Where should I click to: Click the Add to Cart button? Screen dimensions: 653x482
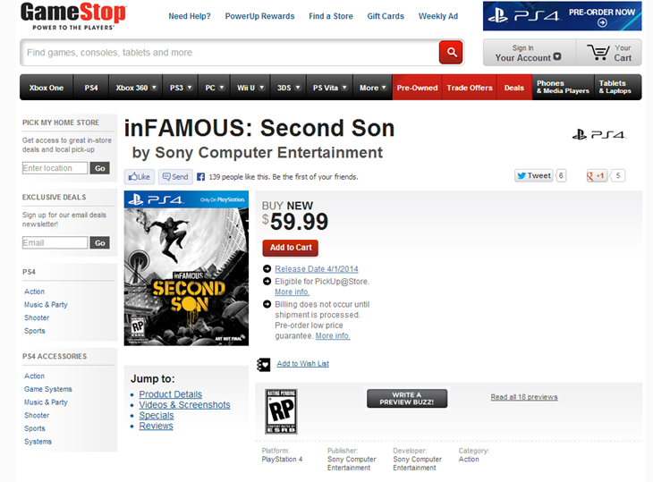(x=290, y=247)
